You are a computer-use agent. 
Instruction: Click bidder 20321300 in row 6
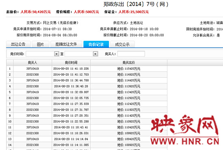[x=32, y=98]
